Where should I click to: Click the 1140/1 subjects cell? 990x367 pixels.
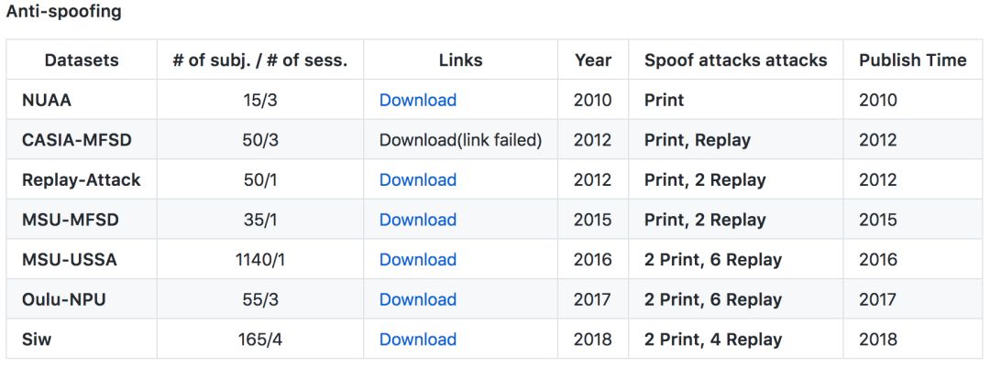click(x=260, y=259)
